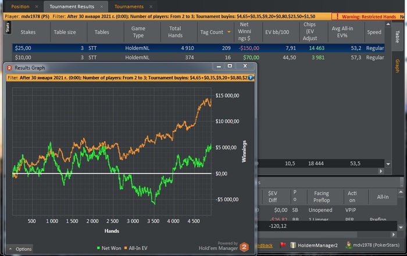The height and width of the screenshot is (256, 407).
Task: Click the Hold'em Manager 2 logo
Action: (x=244, y=247)
